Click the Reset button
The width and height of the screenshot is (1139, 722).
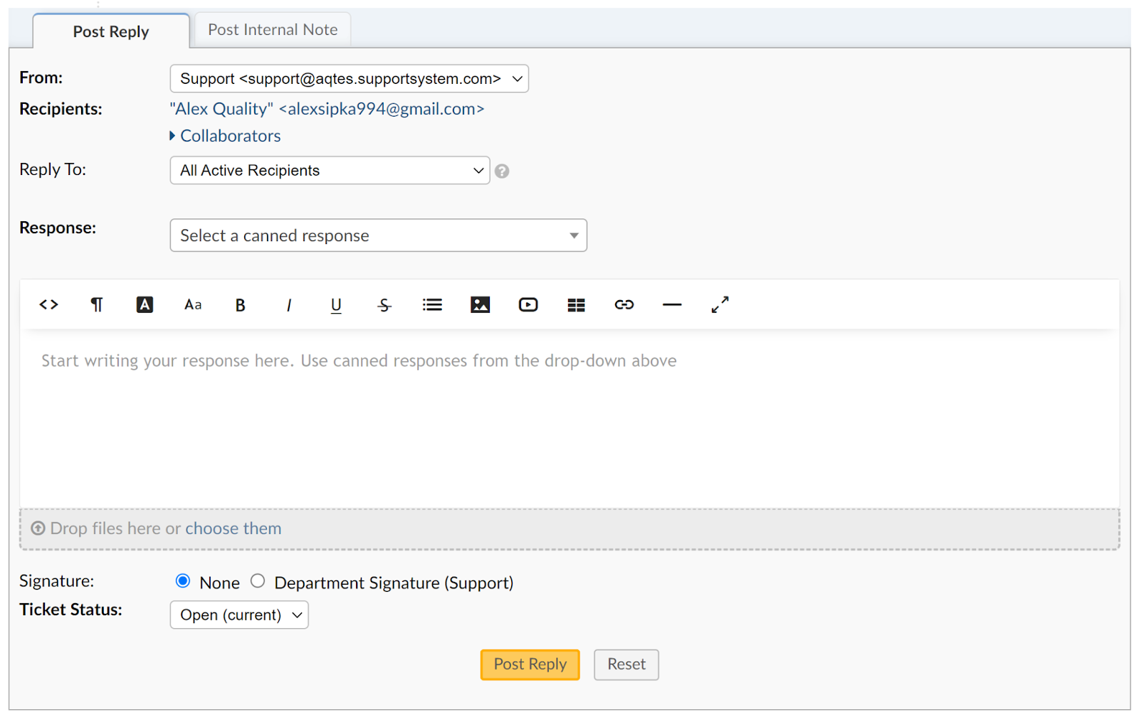point(626,664)
